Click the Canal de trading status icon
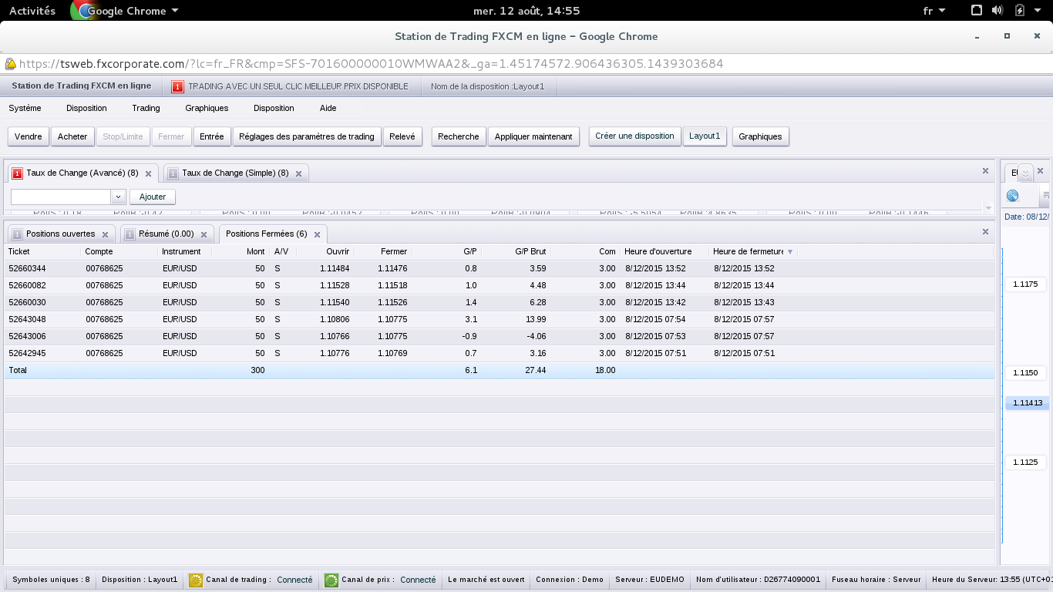Image resolution: width=1053 pixels, height=592 pixels. [196, 580]
